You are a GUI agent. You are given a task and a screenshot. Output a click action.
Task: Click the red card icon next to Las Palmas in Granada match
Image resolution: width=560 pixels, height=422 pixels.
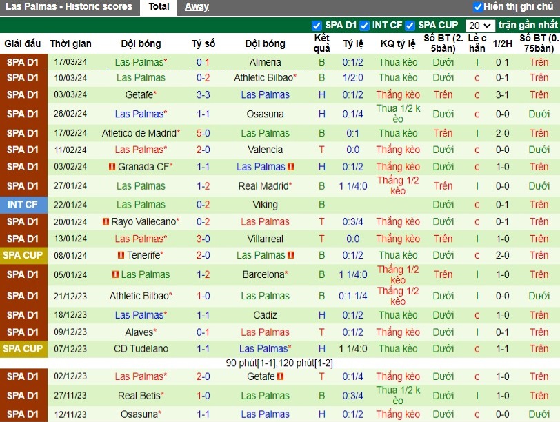[291, 167]
